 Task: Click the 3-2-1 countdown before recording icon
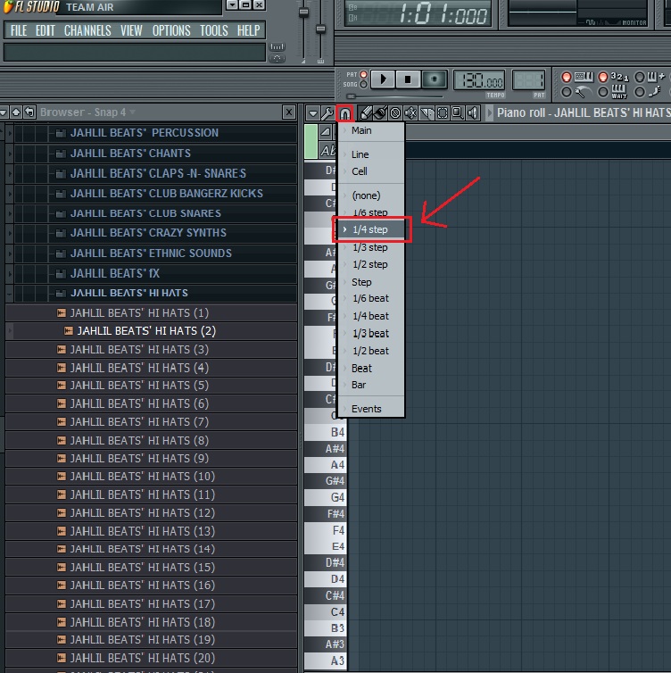tap(619, 77)
